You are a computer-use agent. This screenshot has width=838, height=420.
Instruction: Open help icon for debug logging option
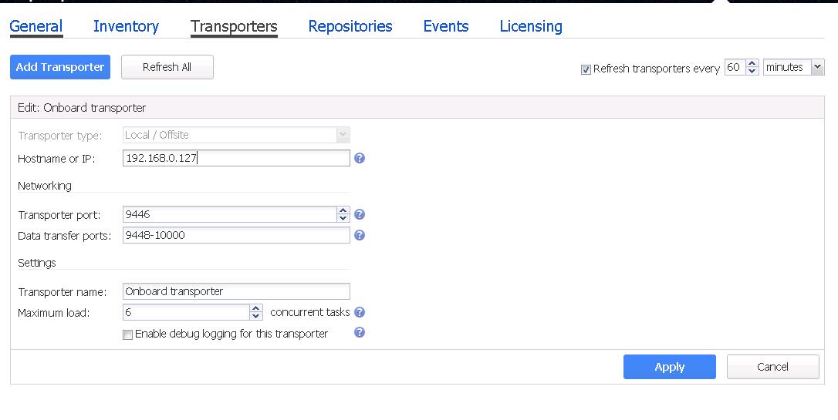click(x=360, y=332)
